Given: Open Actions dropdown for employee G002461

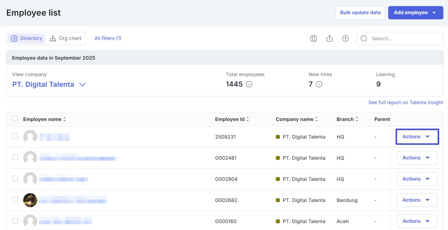Looking at the screenshot, I should pos(417,158).
